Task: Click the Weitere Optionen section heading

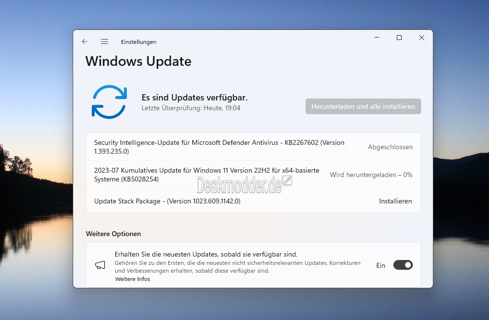Action: coord(114,234)
